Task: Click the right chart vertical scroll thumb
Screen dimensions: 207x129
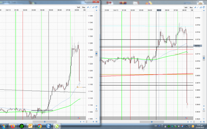Action: point(204,58)
